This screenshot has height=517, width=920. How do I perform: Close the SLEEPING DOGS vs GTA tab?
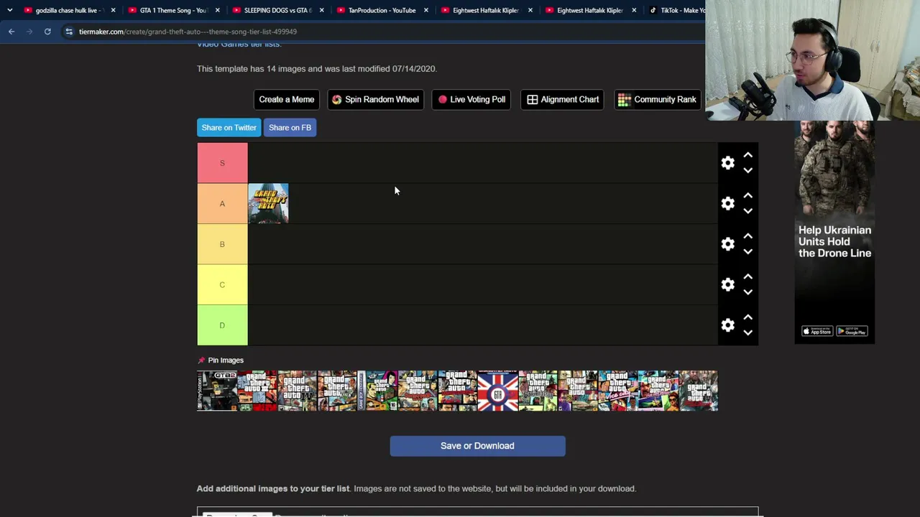[x=321, y=10]
